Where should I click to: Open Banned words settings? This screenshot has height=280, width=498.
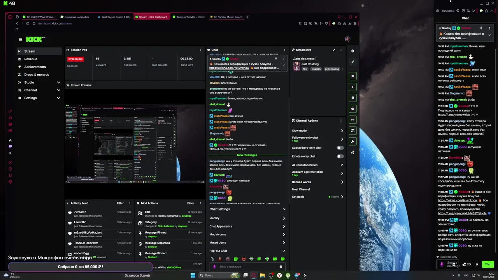coord(317,182)
